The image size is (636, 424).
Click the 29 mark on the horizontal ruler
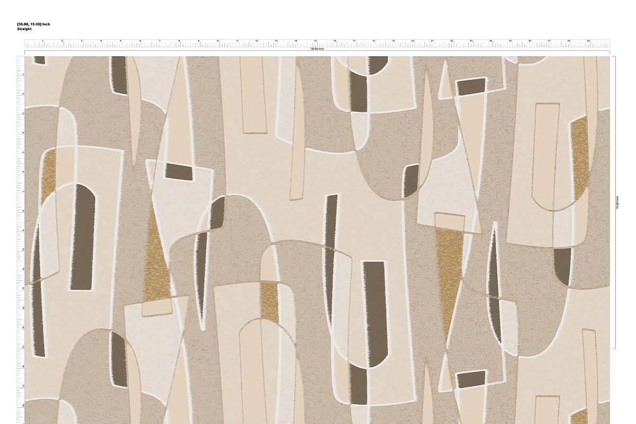[588, 41]
